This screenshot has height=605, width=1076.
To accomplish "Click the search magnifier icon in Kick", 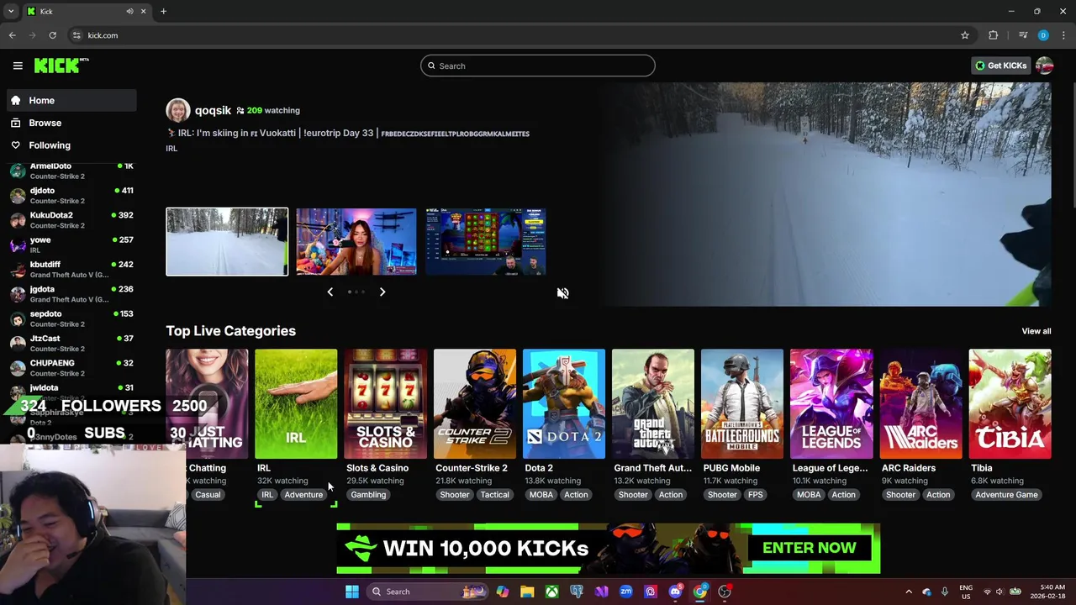I will coord(432,66).
